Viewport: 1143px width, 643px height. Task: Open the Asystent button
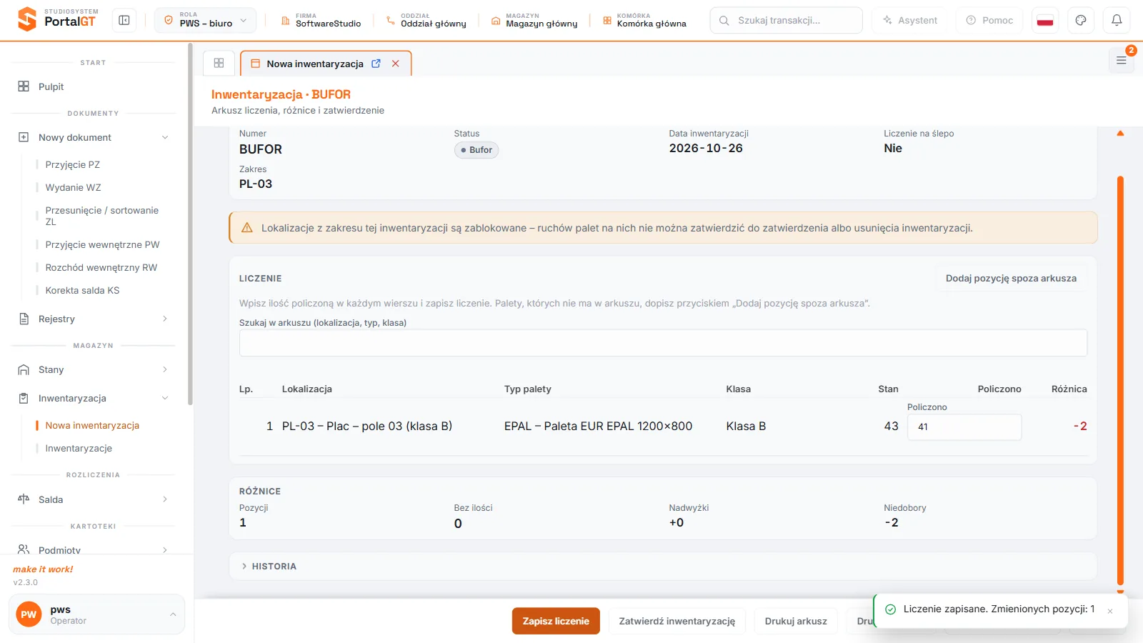pos(910,20)
